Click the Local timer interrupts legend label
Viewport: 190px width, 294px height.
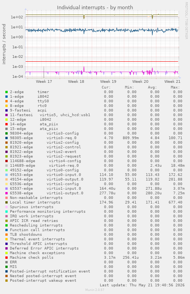(35, 202)
